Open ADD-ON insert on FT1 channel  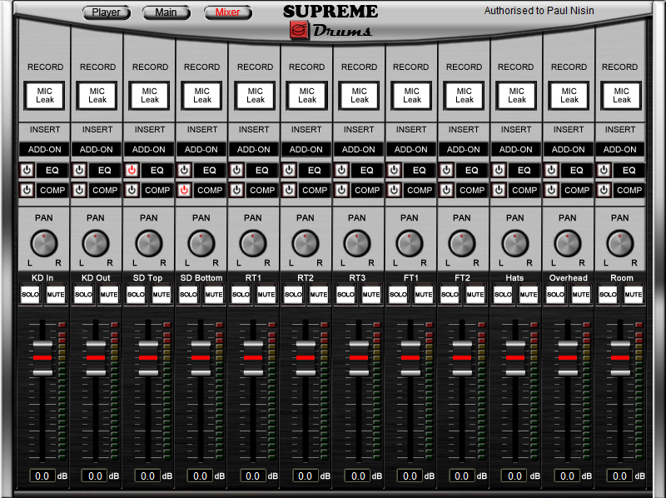(x=411, y=150)
